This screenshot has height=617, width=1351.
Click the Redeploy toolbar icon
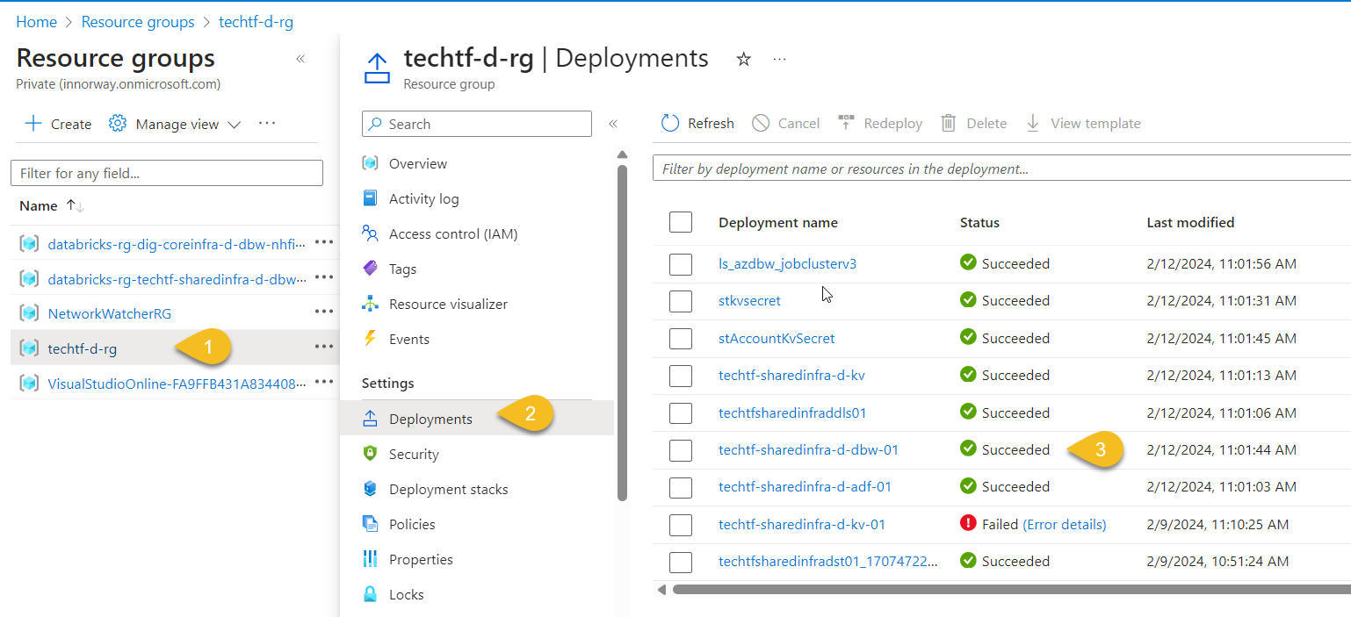coord(846,123)
